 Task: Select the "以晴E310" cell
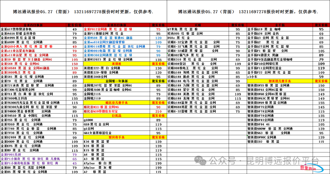coord(198,60)
